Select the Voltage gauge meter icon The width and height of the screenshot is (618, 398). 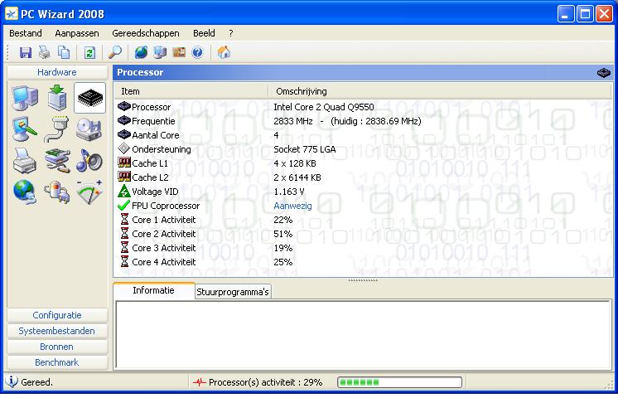[x=89, y=192]
